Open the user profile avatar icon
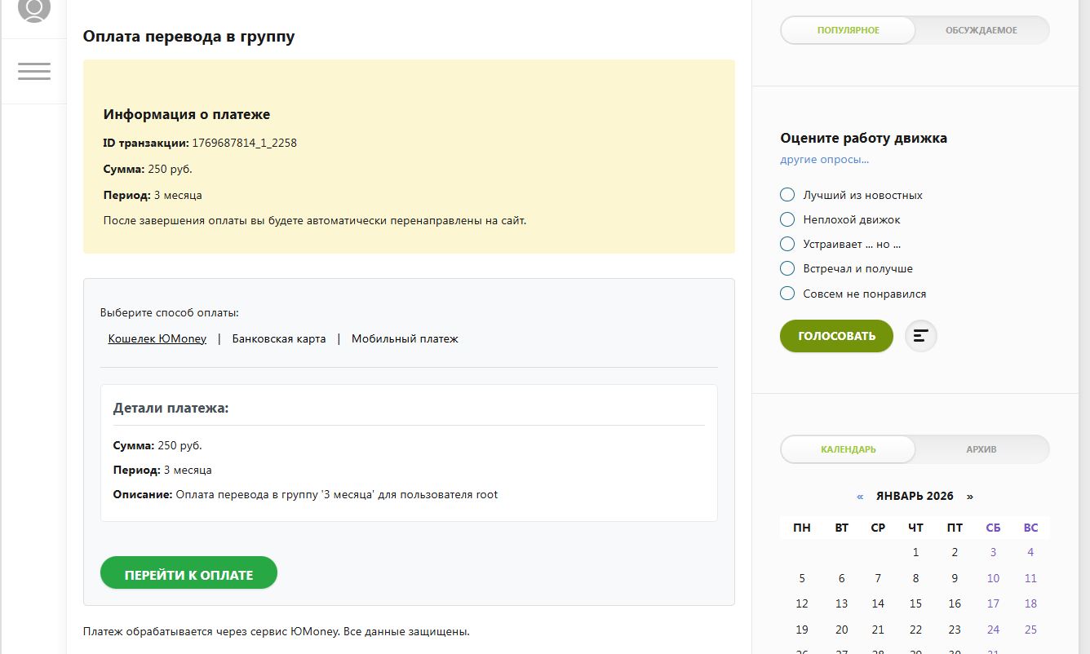Image resolution: width=1090 pixels, height=654 pixels. (x=33, y=8)
